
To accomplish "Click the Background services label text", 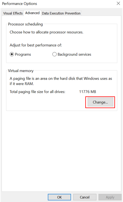I will tap(74, 54).
